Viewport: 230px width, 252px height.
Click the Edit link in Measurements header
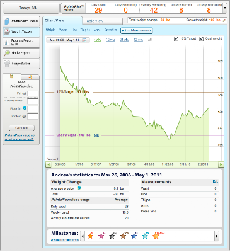(216, 181)
